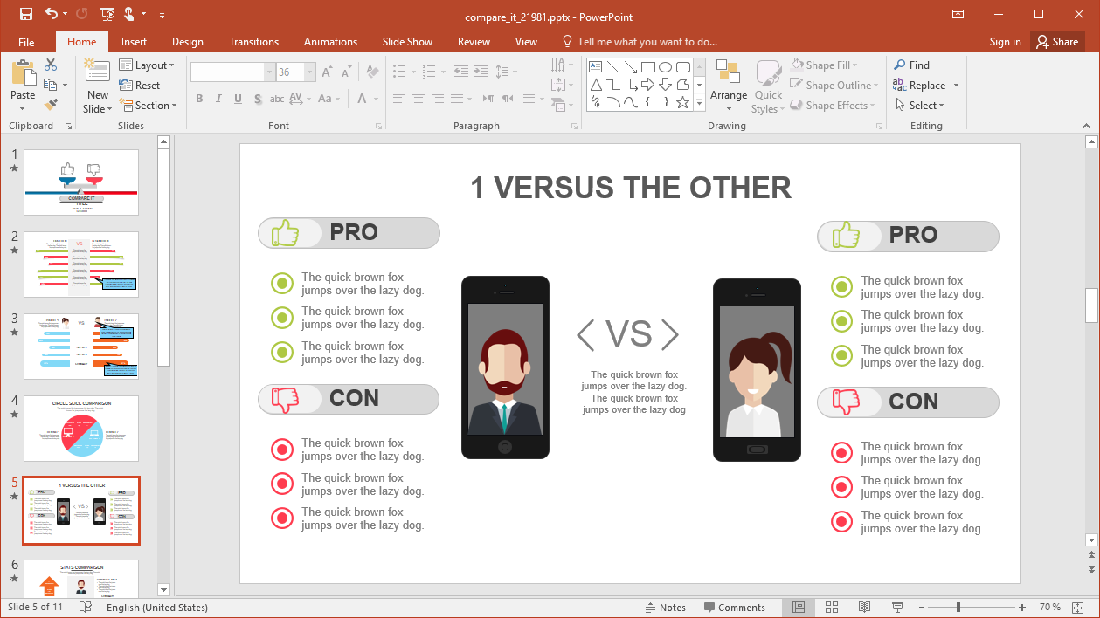Open the Design tab
Screen dimensions: 1100x618
pyautogui.click(x=187, y=42)
